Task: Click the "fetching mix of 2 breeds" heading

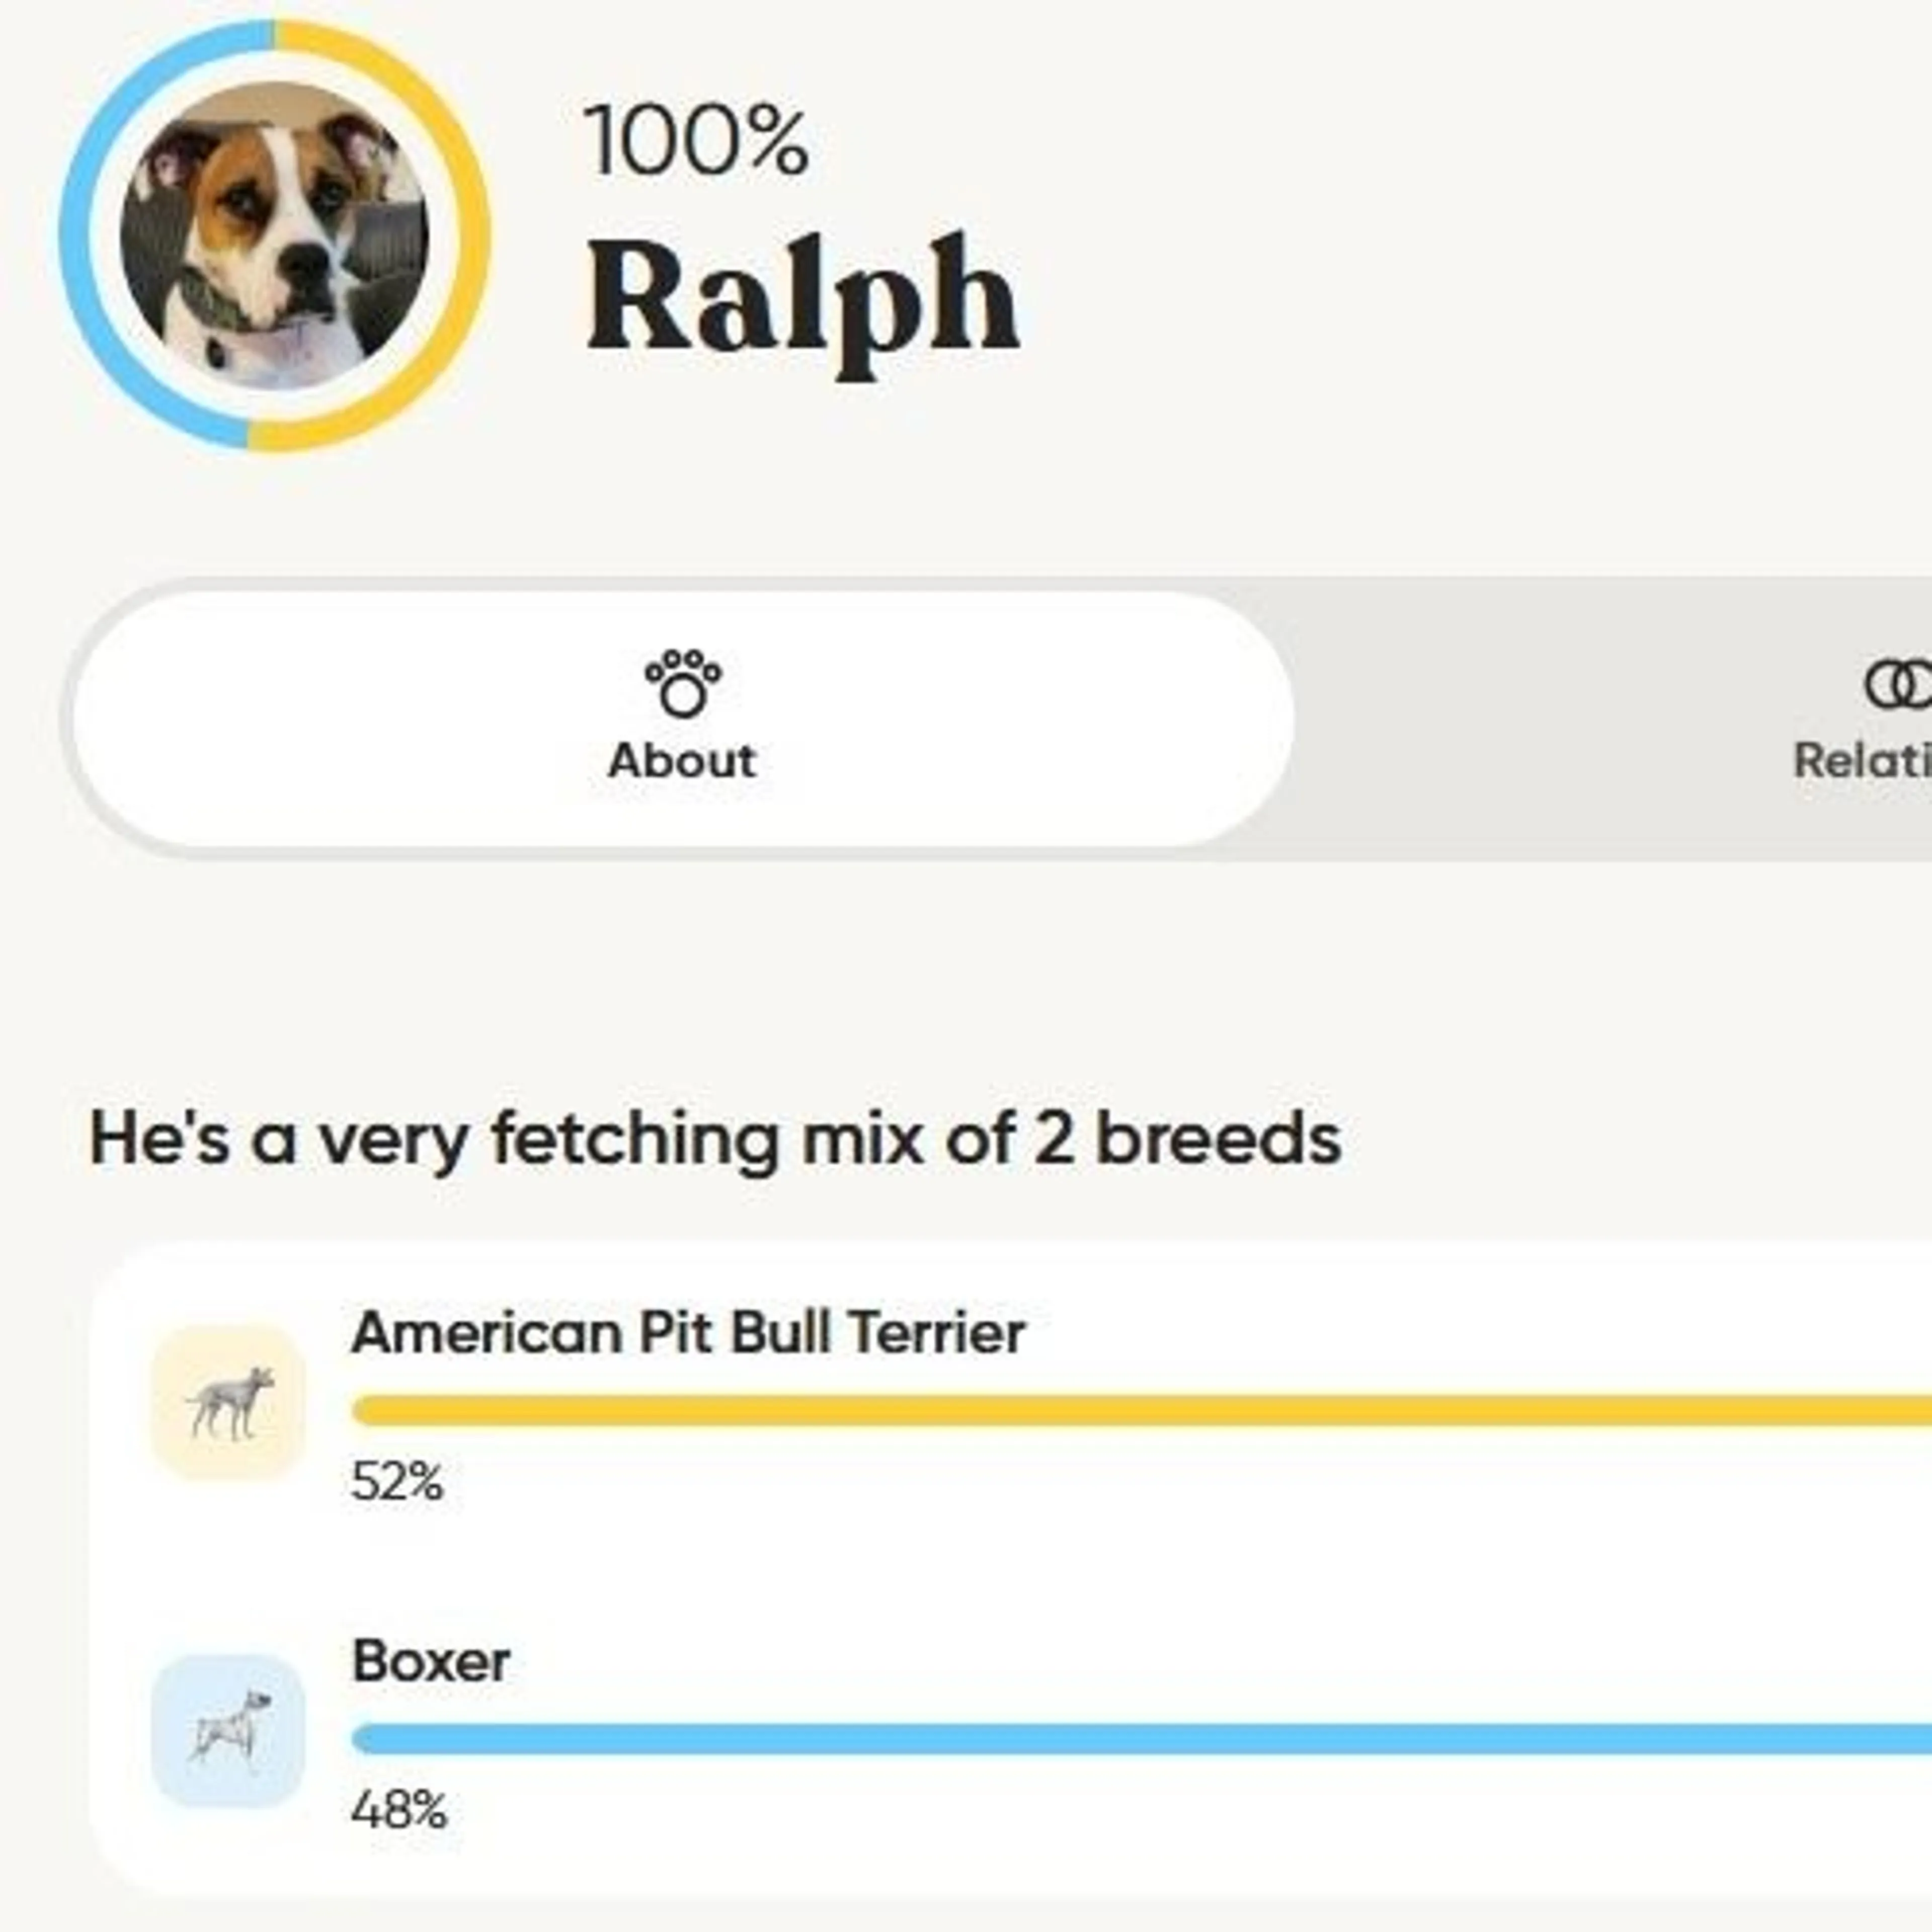Action: [715, 1140]
